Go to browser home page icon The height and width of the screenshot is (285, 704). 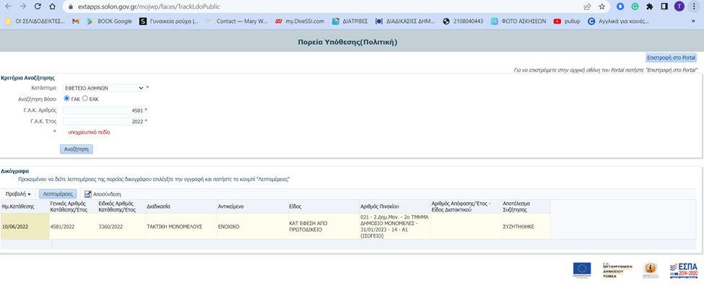[x=53, y=6]
